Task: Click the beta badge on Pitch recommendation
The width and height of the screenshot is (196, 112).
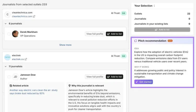Action: pyautogui.click(x=170, y=41)
